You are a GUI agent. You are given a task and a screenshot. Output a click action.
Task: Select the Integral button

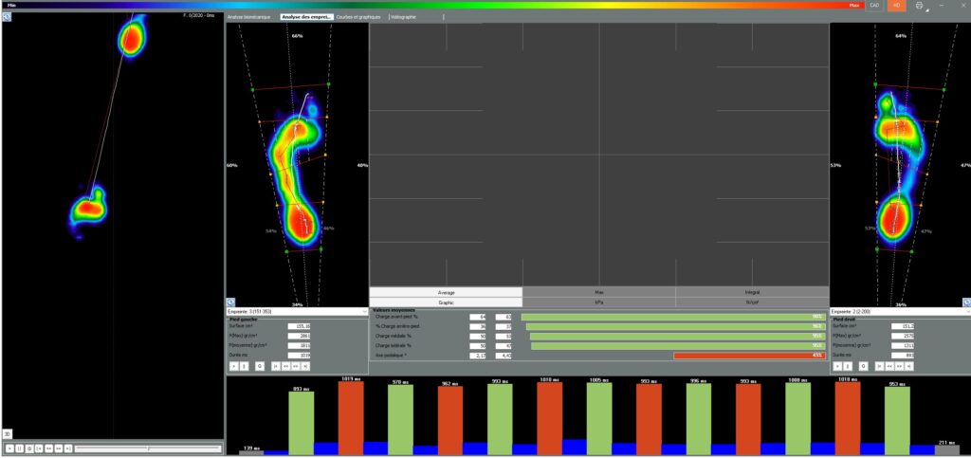(x=752, y=292)
